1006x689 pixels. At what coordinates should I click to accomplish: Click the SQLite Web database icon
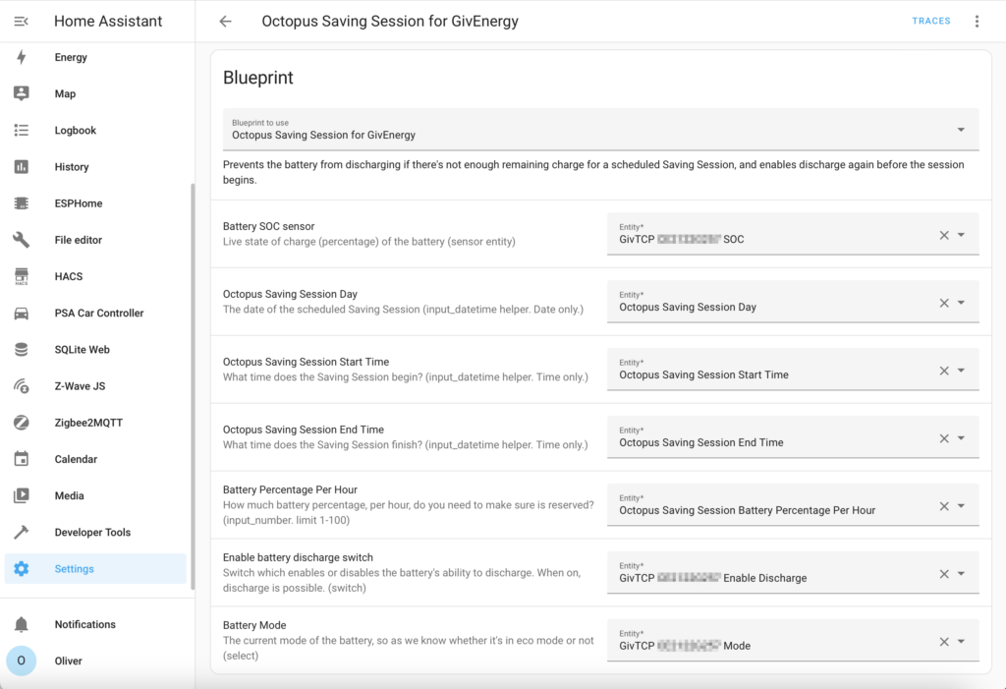[22, 350]
